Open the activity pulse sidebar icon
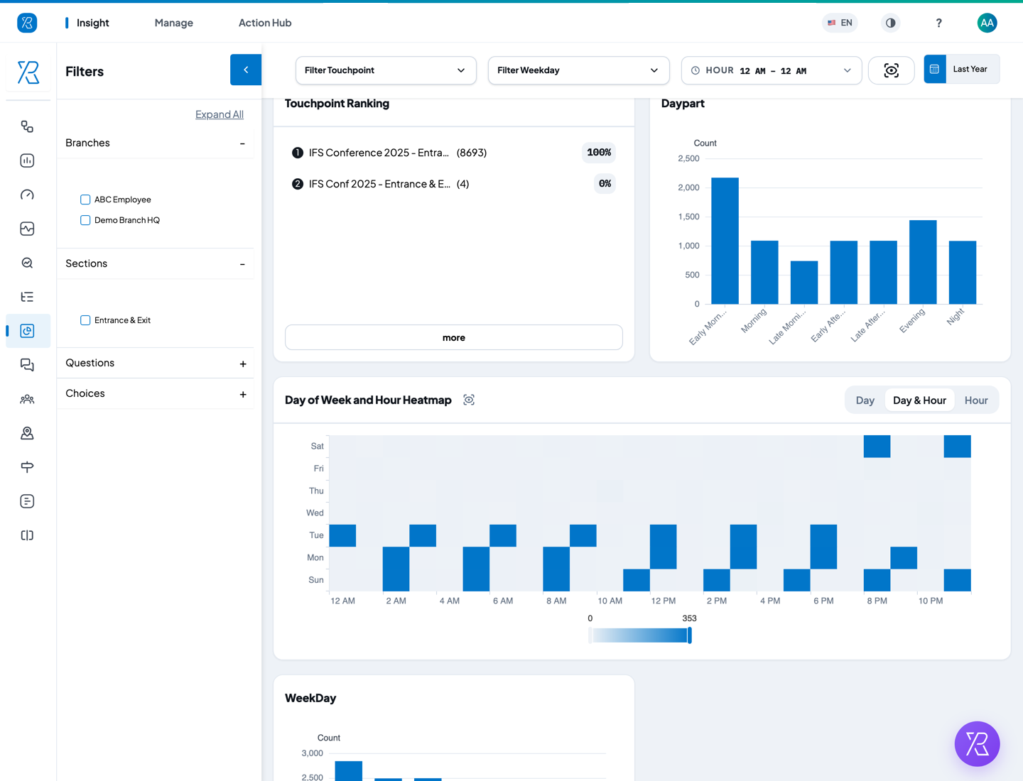Viewport: 1023px width, 781px height. click(27, 229)
